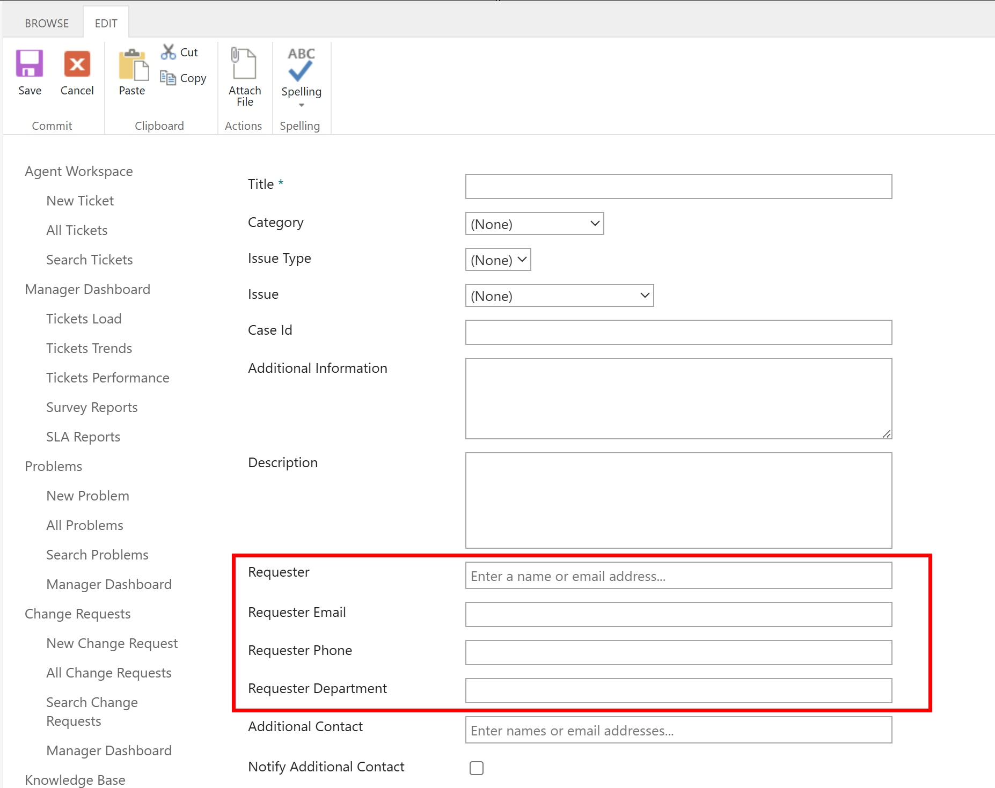Grab the Additional Information resize handle
This screenshot has width=995, height=788.
[887, 433]
